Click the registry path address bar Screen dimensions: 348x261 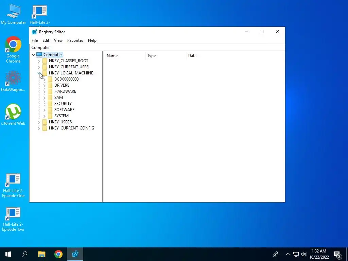point(157,48)
